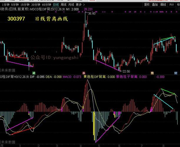
Task: Click the green 减 event marker
Action: point(34,73)
